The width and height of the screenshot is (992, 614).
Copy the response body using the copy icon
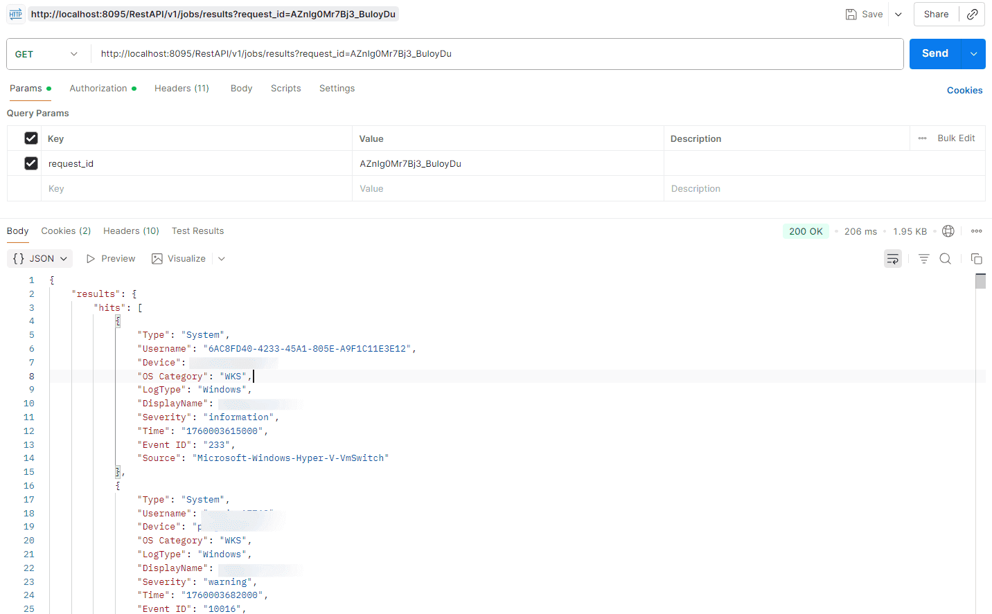(976, 258)
